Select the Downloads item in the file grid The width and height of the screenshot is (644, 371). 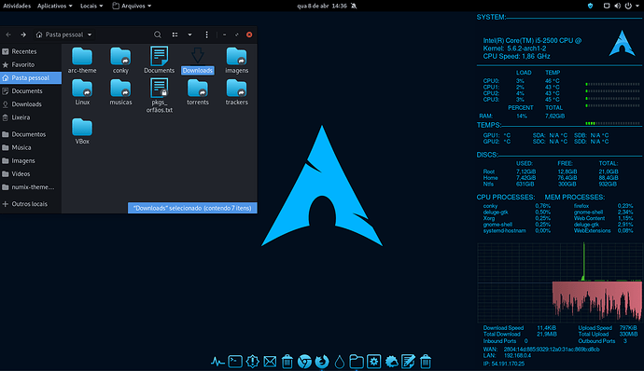198,61
